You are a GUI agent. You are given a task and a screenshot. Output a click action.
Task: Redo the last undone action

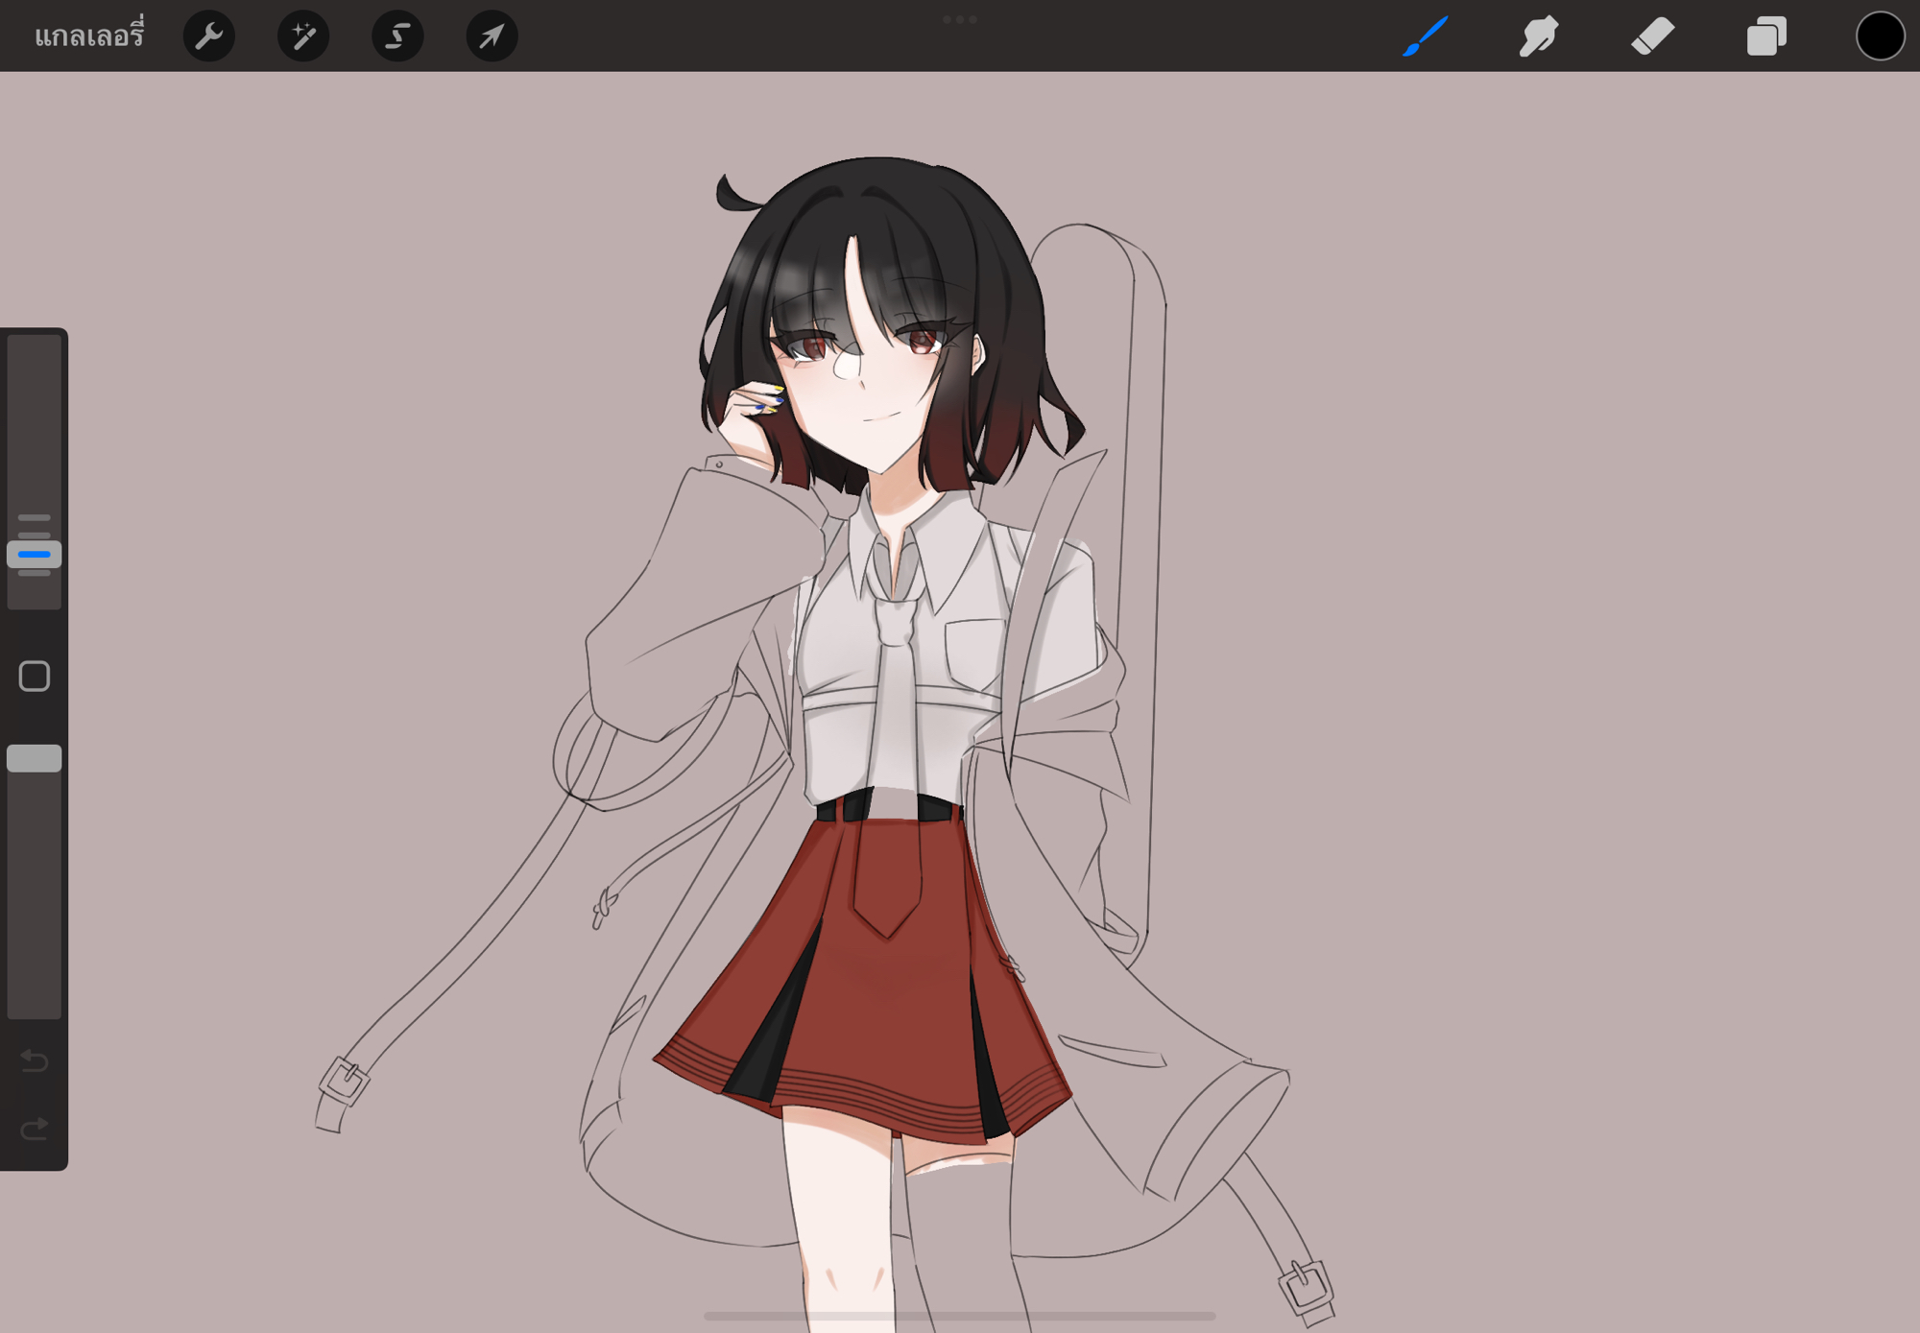point(35,1129)
